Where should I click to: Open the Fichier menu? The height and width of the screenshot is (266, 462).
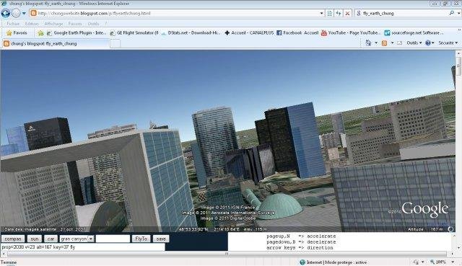(x=13, y=24)
